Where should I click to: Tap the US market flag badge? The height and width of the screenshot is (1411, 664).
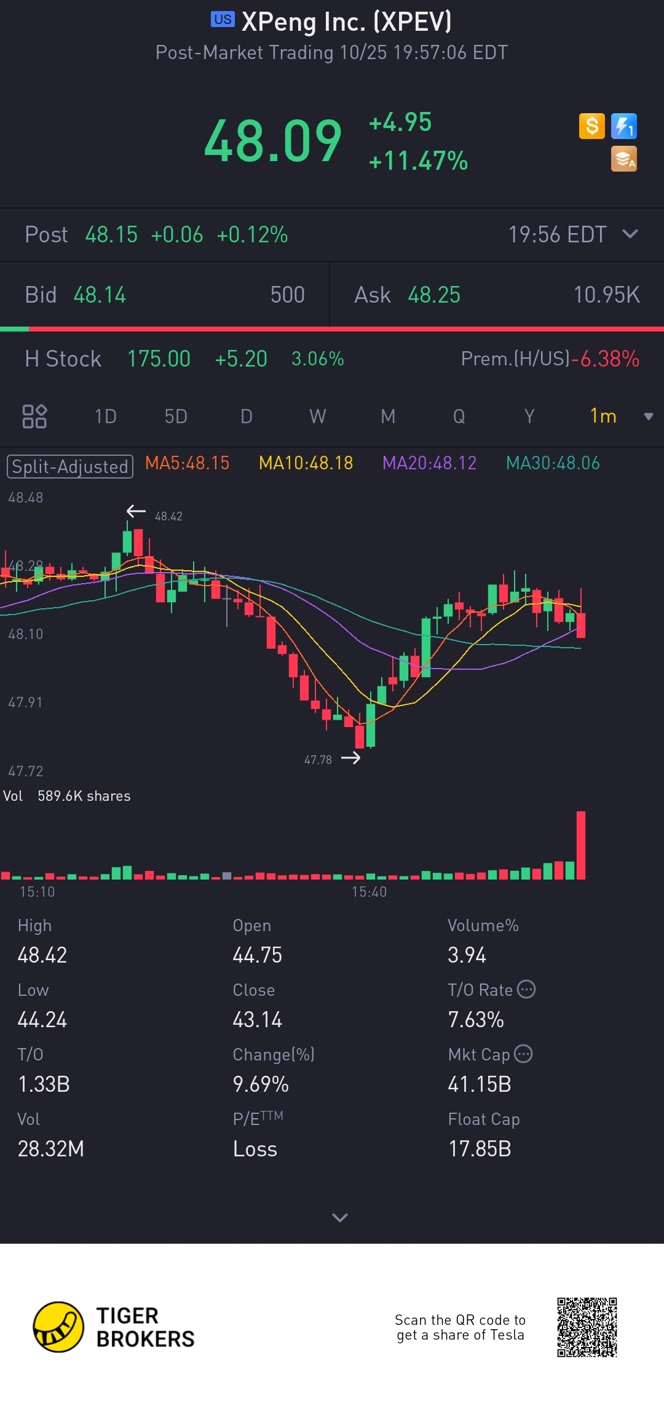pos(223,20)
